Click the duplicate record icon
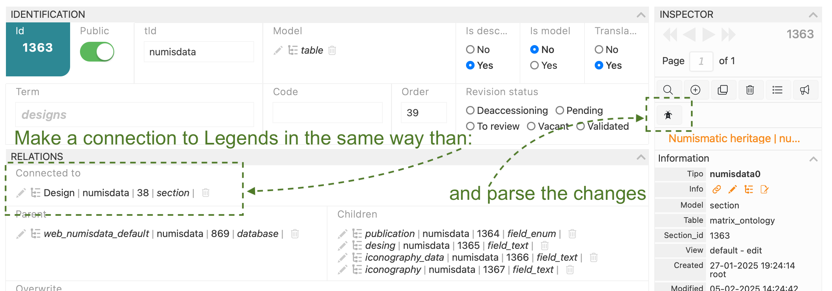Image resolution: width=832 pixels, height=291 pixels. (x=722, y=90)
